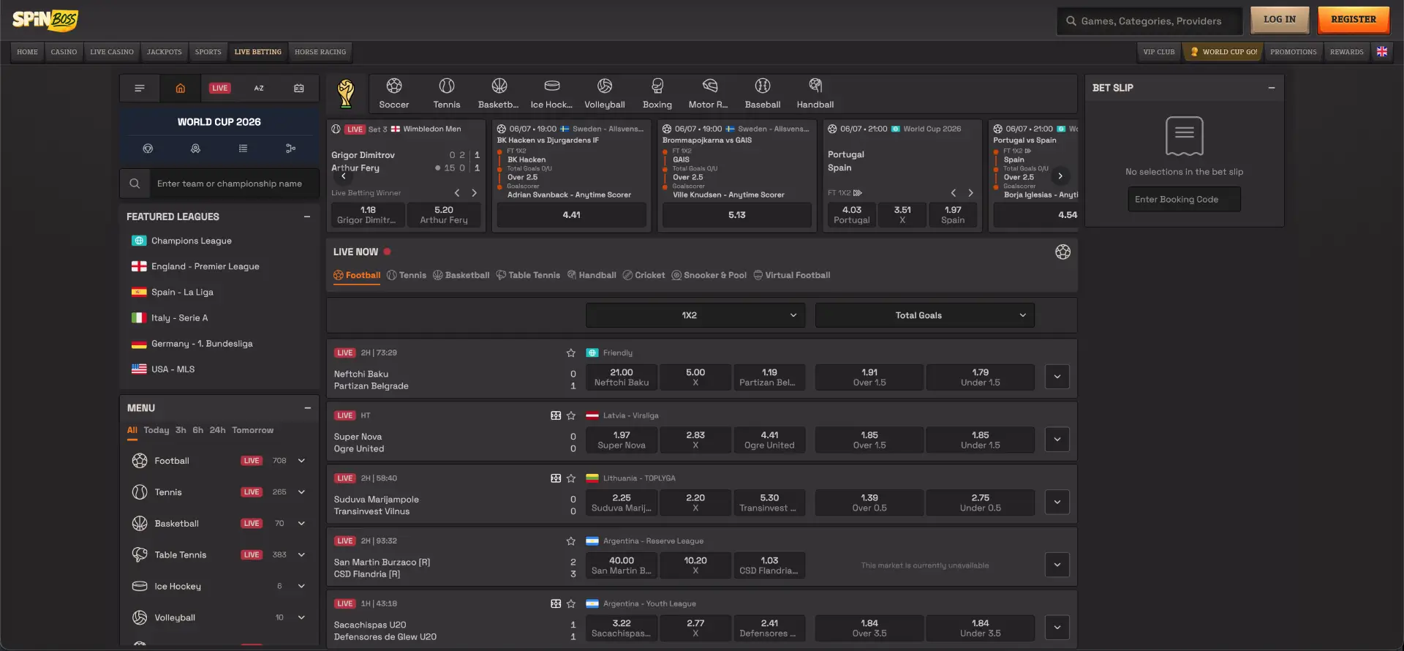Open the 1X2 market dropdown
Image resolution: width=1404 pixels, height=651 pixels.
[695, 315]
